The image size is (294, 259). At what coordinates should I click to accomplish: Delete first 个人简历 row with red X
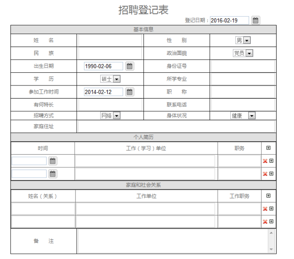(x=265, y=161)
